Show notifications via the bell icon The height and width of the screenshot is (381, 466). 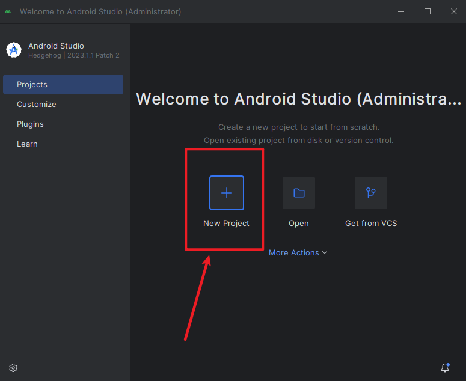click(x=445, y=368)
